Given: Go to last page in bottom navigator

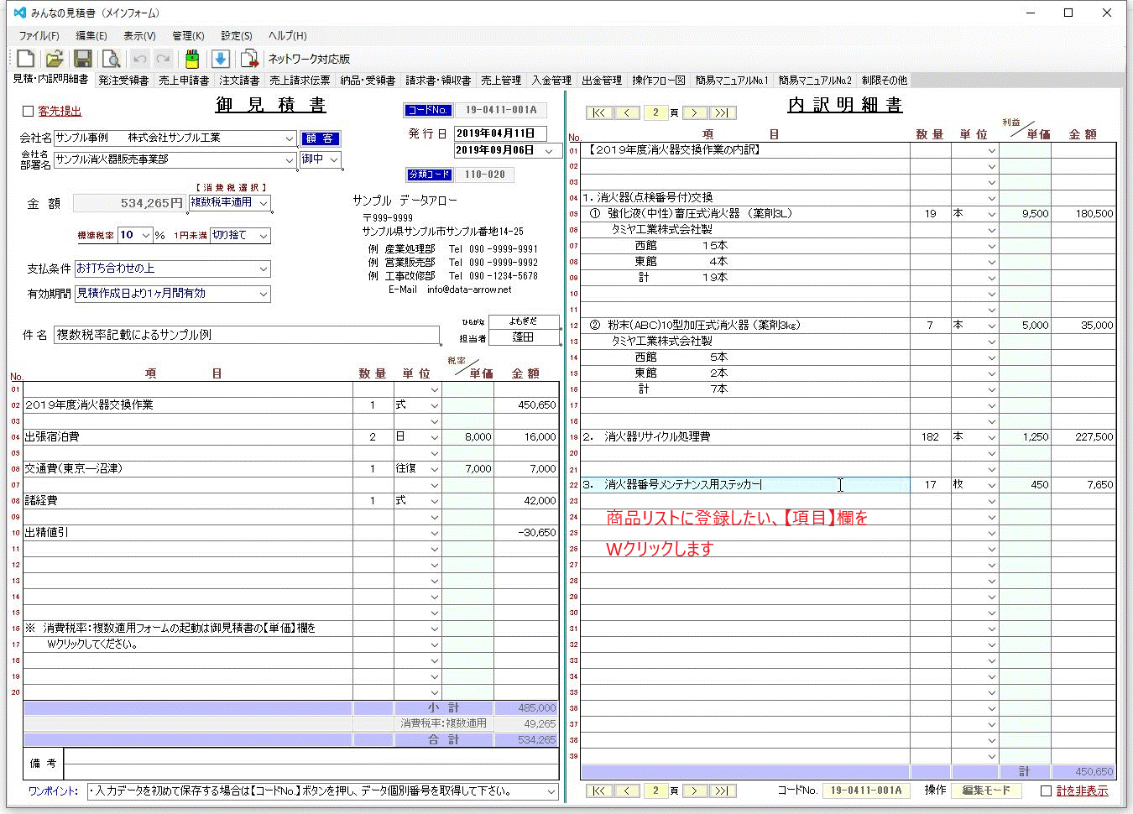Looking at the screenshot, I should 723,791.
